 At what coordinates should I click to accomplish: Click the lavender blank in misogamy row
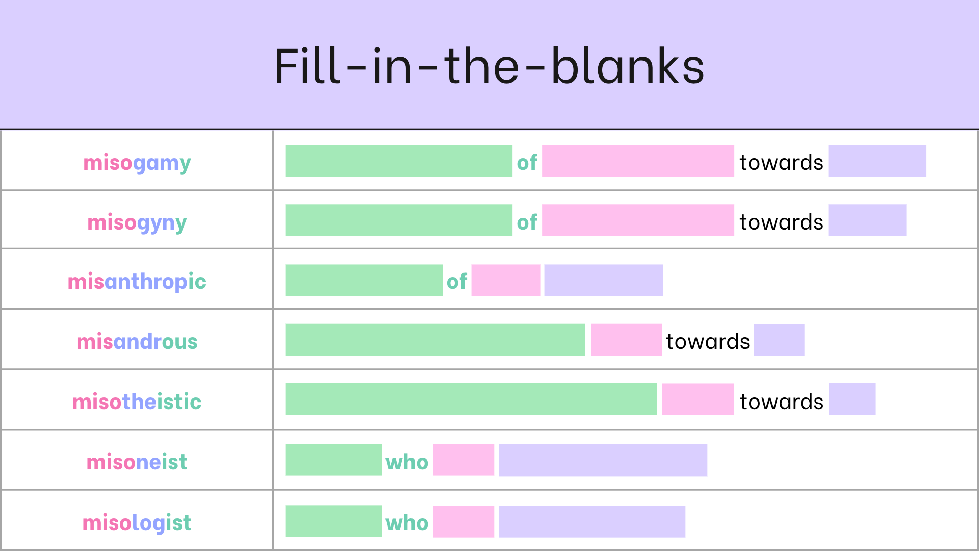coord(877,161)
